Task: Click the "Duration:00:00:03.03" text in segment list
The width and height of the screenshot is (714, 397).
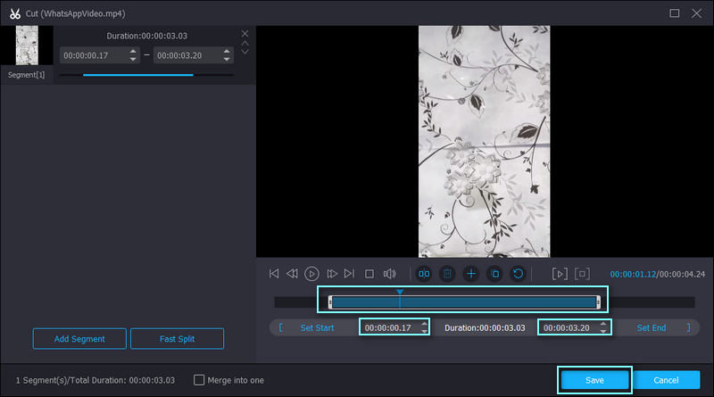Action: pyautogui.click(x=146, y=36)
